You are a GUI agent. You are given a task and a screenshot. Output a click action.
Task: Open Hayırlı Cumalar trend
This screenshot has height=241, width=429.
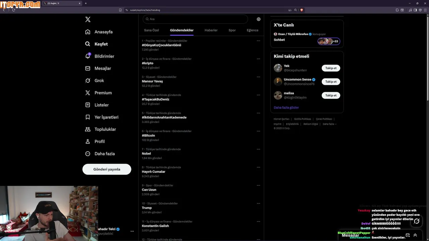click(x=154, y=172)
